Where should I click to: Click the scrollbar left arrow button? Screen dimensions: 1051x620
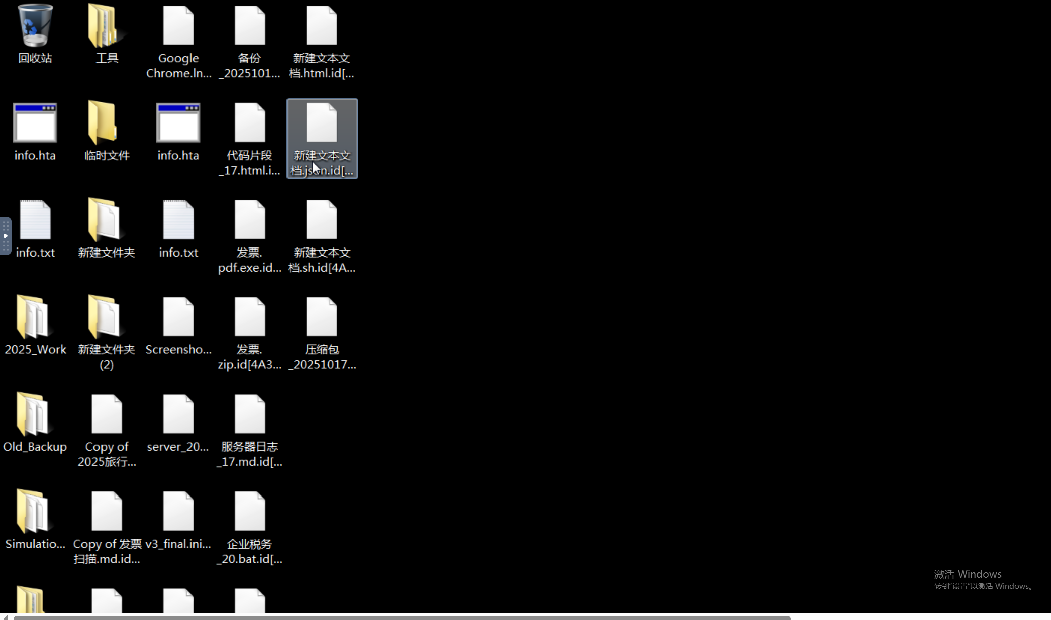tap(5, 617)
